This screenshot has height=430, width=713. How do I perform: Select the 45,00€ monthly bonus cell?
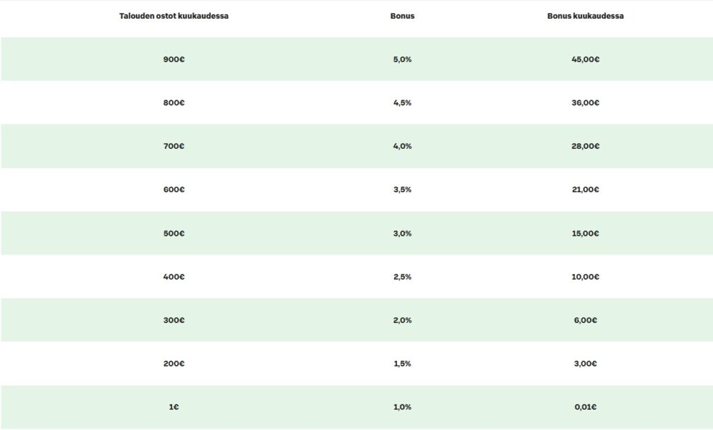pos(585,59)
